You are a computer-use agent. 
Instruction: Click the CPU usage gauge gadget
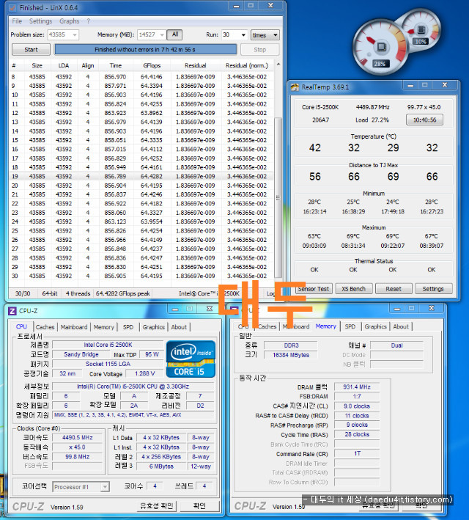click(x=381, y=47)
